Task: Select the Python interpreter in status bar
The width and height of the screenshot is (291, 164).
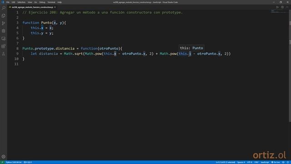Action: [14, 162]
